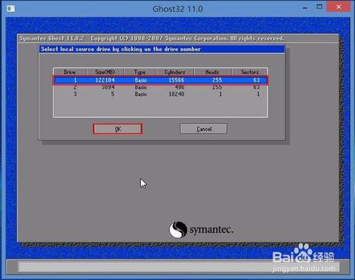Click the Cylinders column header
Screen dimensions: 355x280
(175, 72)
